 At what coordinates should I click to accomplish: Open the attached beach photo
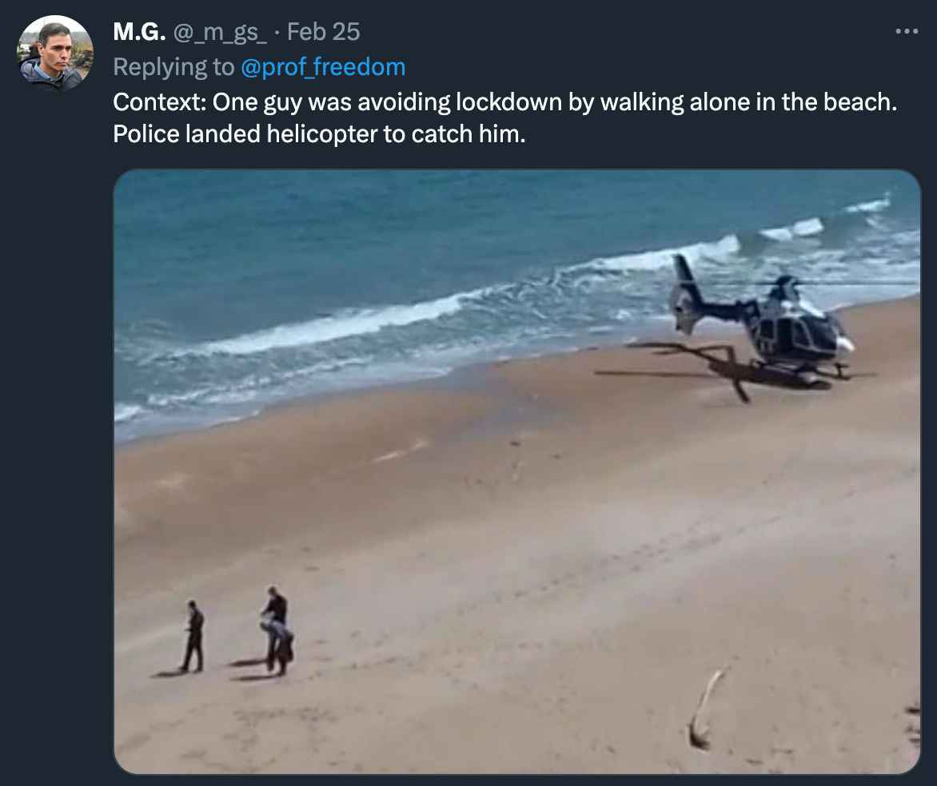(517, 471)
